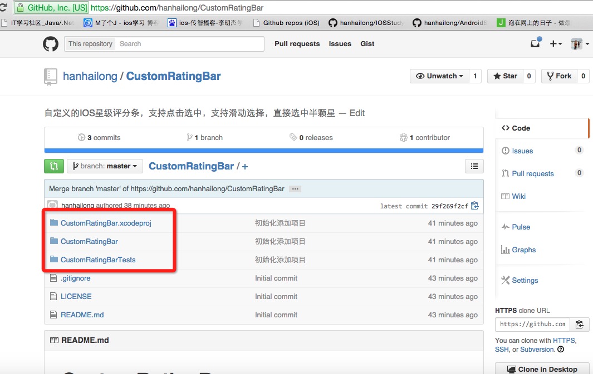Fork the repository
Screen dimensions: 593x374
[559, 76]
